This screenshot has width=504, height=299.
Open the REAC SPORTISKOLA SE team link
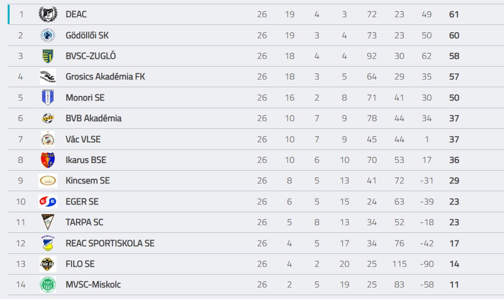tap(110, 243)
